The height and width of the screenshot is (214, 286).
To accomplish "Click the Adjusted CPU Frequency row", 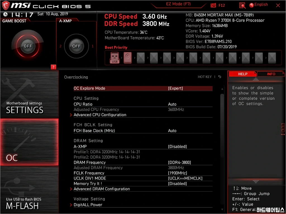I will 143,110.
